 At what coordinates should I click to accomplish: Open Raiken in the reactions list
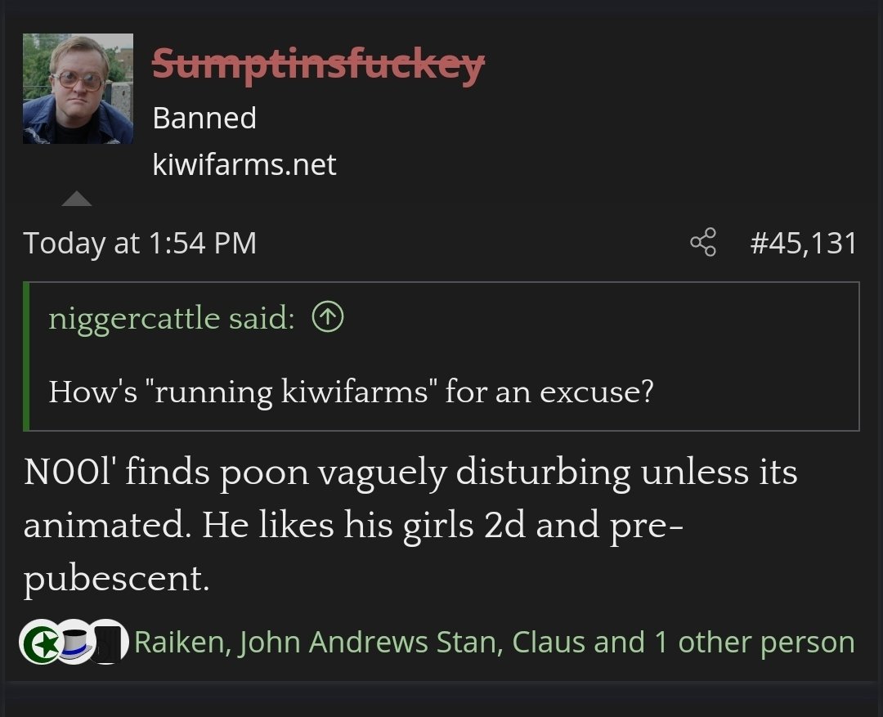(180, 642)
